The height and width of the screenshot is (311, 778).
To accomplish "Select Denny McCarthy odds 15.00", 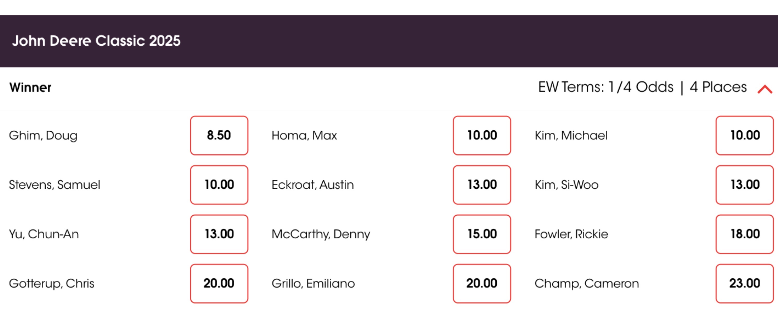I will pos(482,234).
